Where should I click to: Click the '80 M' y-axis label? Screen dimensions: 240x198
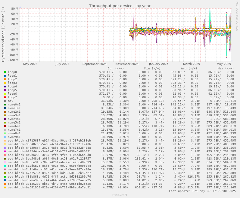[x=15, y=8]
